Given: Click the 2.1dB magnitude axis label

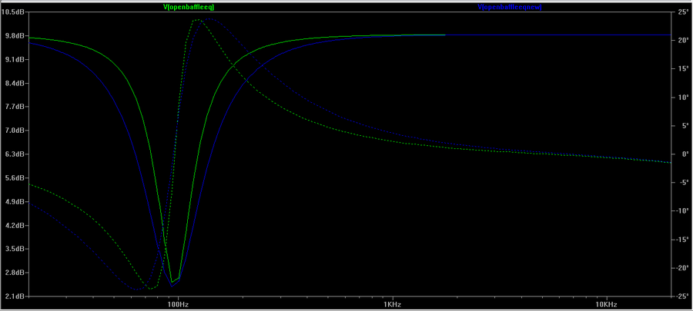Looking at the screenshot, I should point(16,296).
